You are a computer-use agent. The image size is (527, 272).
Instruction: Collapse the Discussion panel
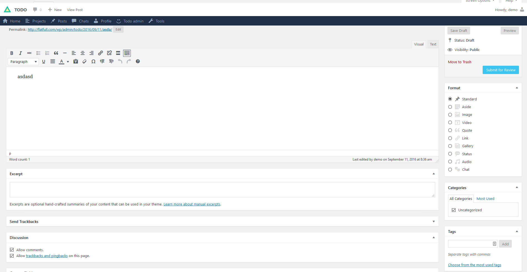(x=434, y=238)
